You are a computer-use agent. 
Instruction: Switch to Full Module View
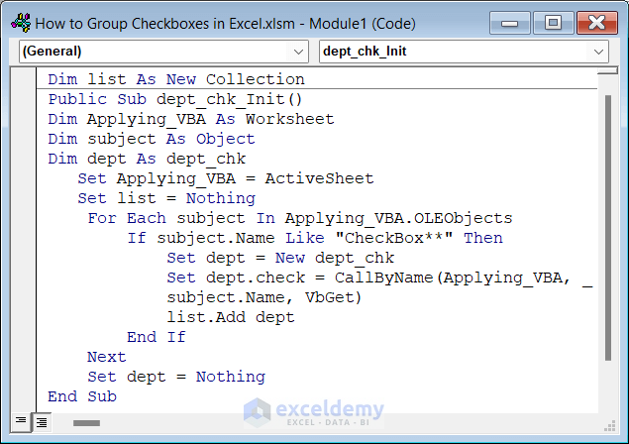point(41,422)
